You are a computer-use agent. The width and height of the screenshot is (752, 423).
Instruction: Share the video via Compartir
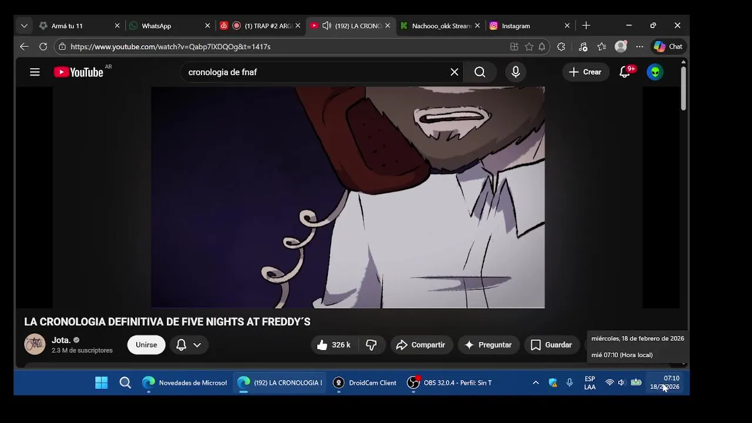pos(421,345)
